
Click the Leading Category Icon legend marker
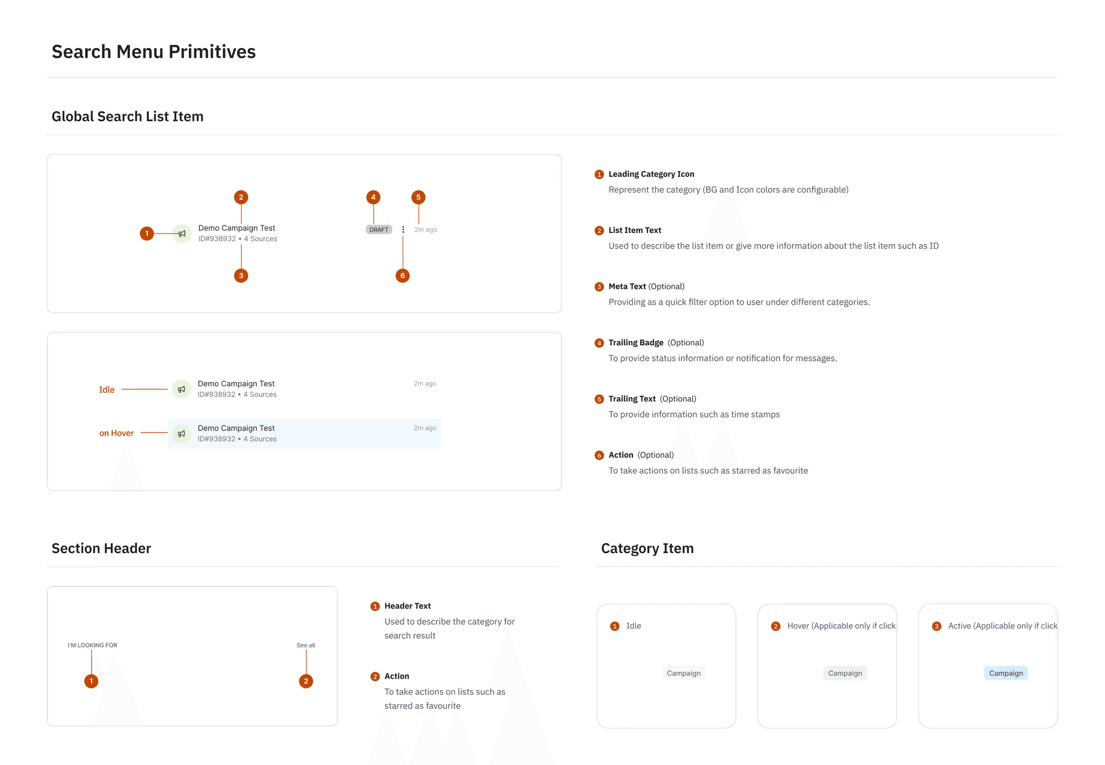pyautogui.click(x=599, y=174)
